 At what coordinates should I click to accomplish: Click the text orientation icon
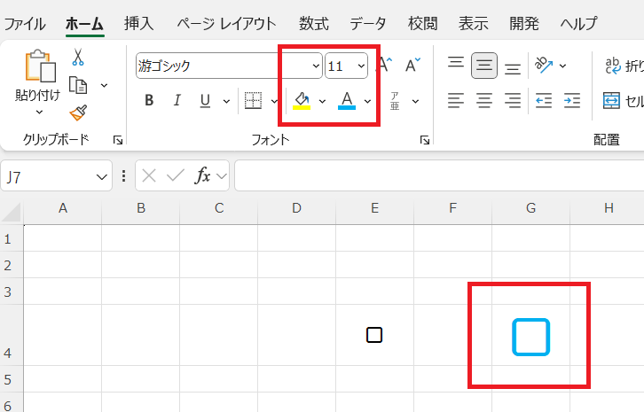pyautogui.click(x=543, y=65)
